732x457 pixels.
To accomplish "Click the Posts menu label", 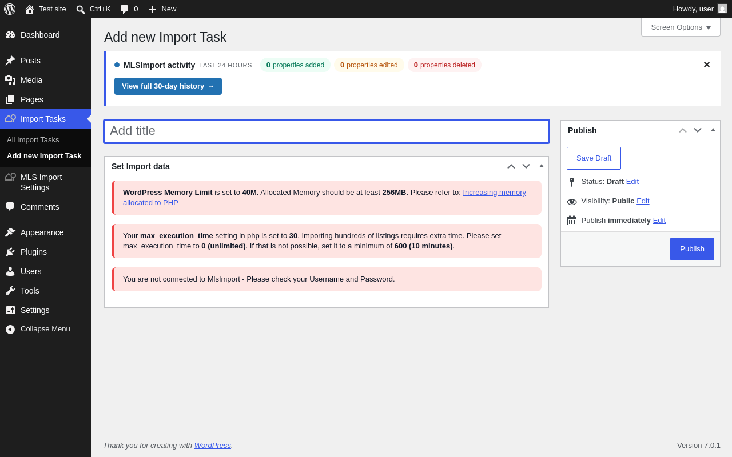I will (x=30, y=61).
